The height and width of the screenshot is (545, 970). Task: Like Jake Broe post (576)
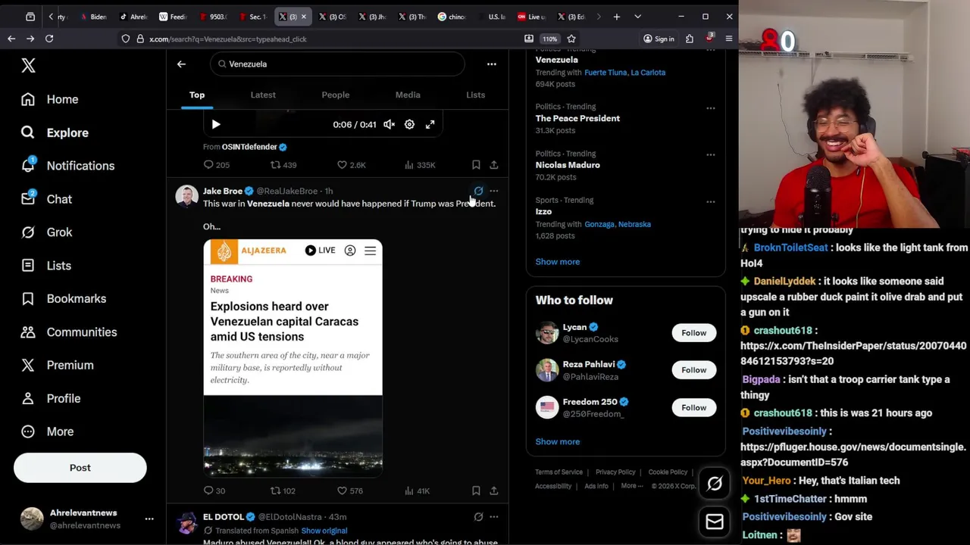tap(349, 491)
